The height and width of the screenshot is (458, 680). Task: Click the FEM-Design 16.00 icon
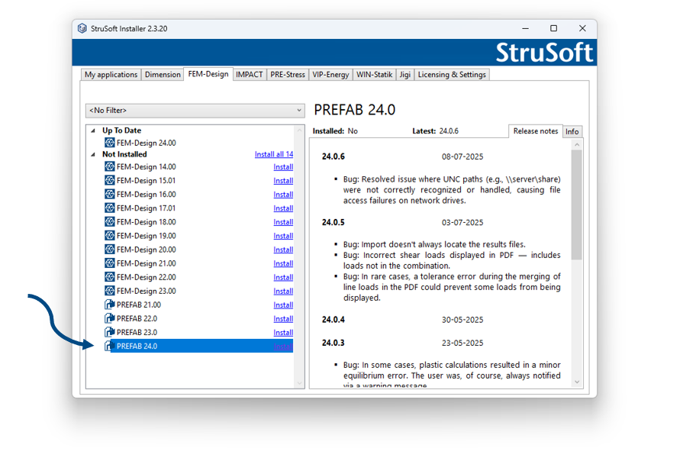pyautogui.click(x=110, y=195)
